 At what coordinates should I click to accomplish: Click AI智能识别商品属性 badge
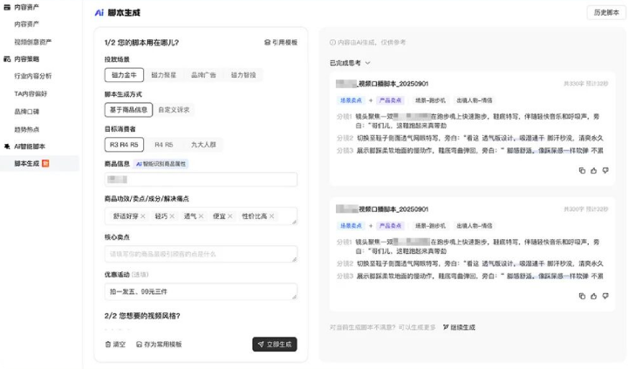coord(161,164)
